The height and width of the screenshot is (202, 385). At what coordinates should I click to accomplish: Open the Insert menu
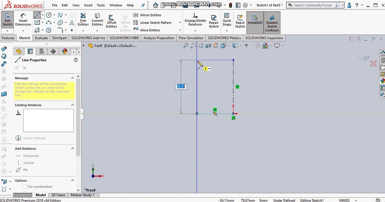88,5
